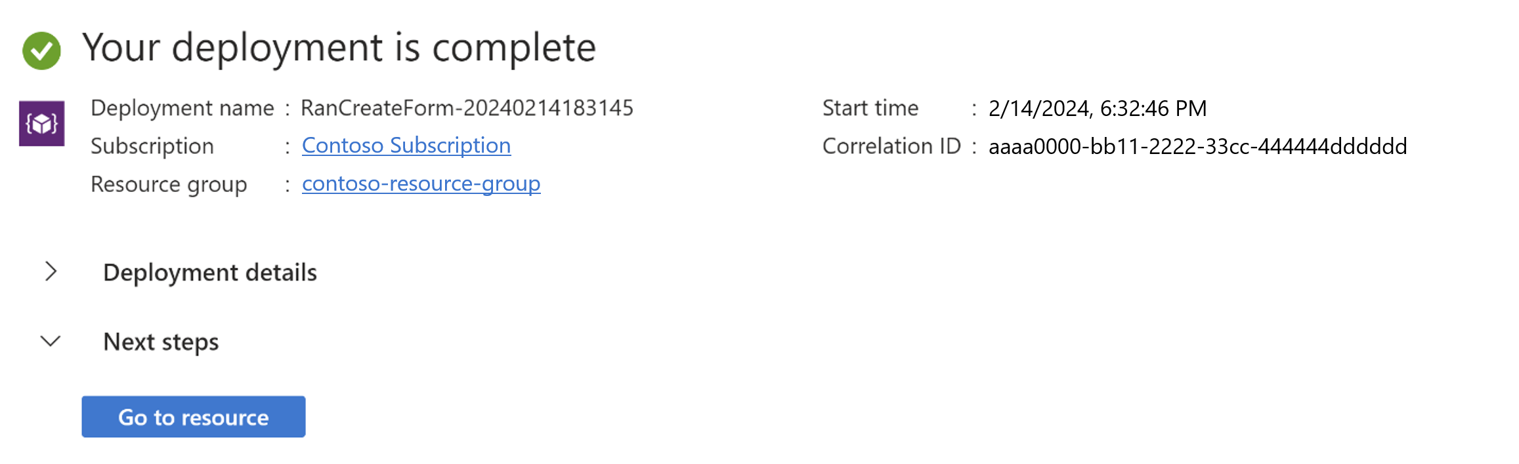Click the Correlation ID label
The height and width of the screenshot is (464, 1519).
(893, 147)
